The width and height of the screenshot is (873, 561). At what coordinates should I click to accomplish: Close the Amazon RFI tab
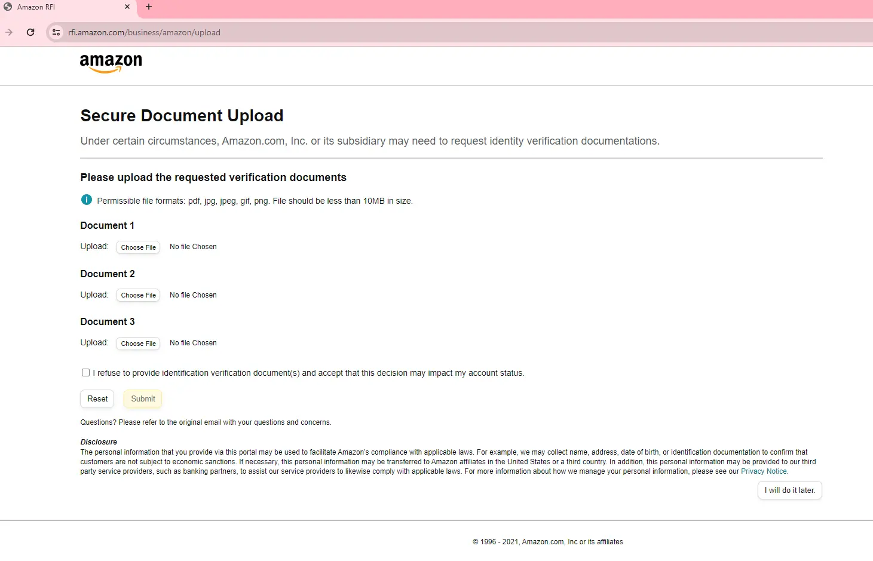pos(127,7)
